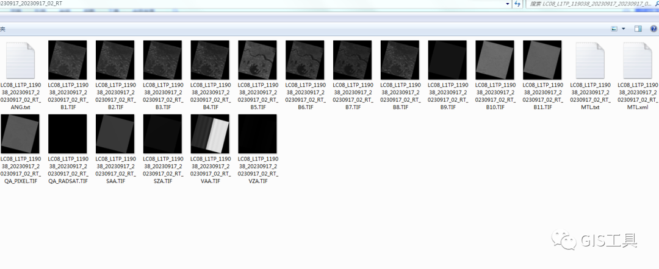Select the B4.TIF thumbnail
This screenshot has height=269, width=659.
click(210, 60)
